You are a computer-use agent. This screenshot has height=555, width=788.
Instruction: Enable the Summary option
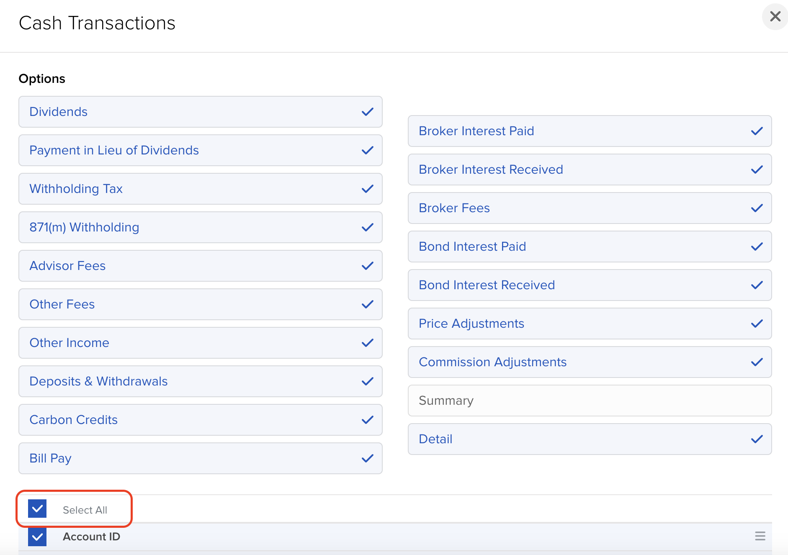click(x=590, y=401)
